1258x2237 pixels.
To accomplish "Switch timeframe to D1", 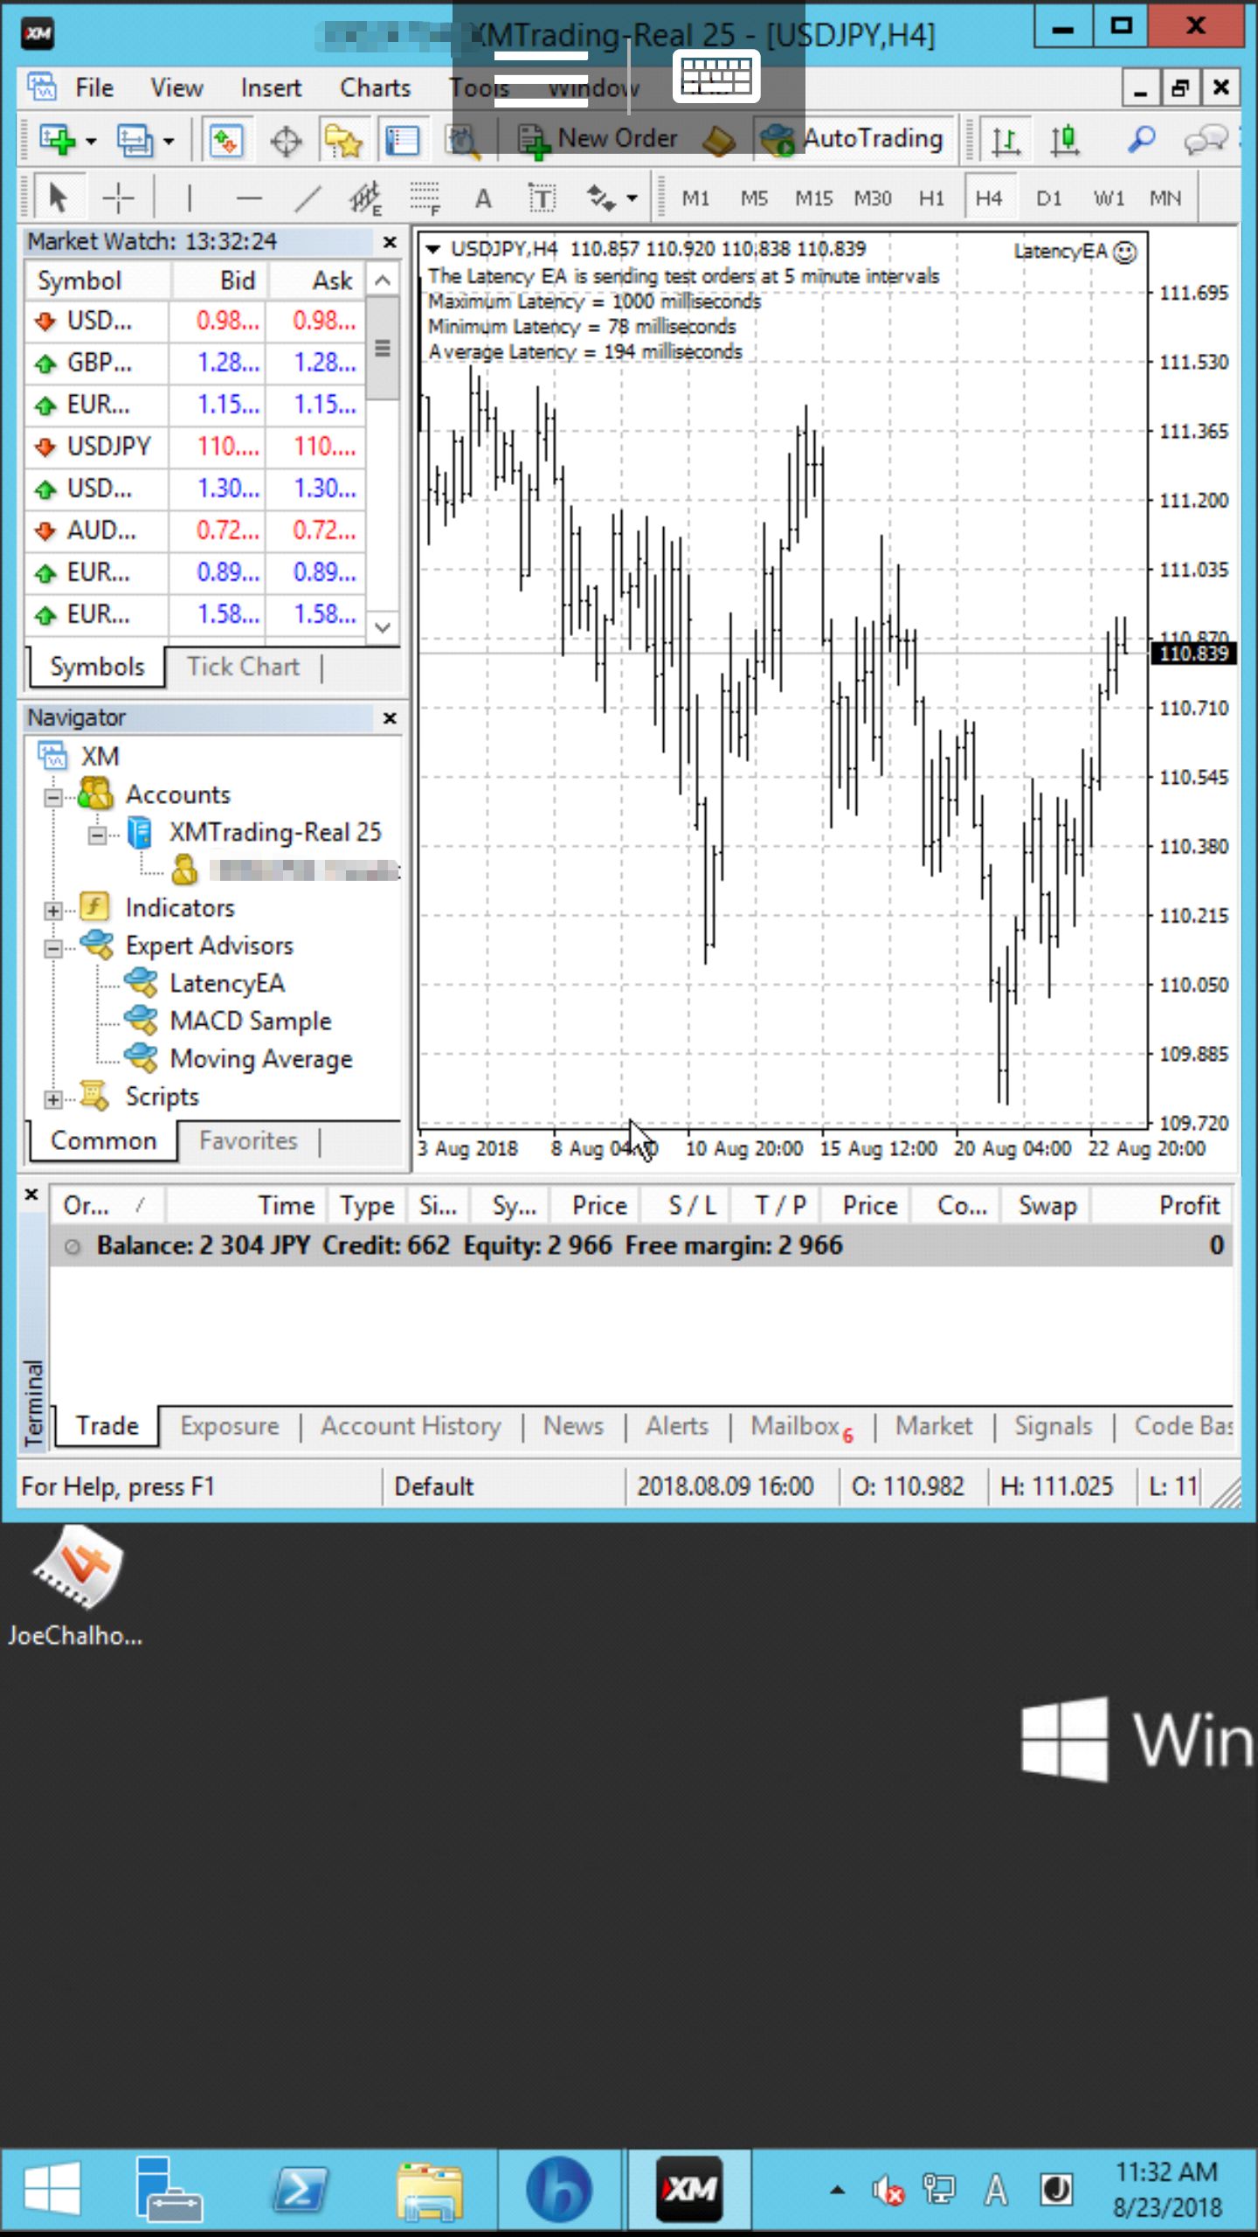I will pyautogui.click(x=1048, y=198).
